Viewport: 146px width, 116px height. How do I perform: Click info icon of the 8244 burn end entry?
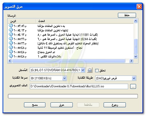click(x=11, y=39)
